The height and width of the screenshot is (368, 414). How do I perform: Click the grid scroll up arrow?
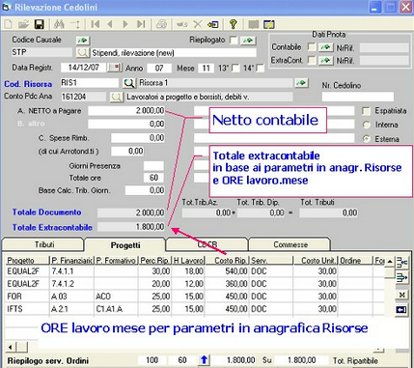pos(390,261)
